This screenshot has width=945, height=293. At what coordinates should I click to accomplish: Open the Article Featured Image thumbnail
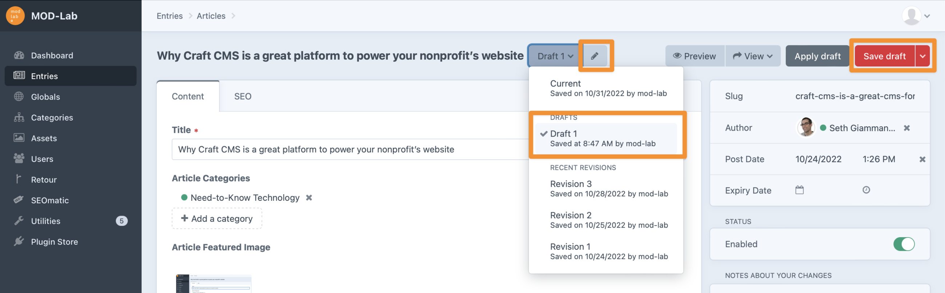click(x=214, y=284)
